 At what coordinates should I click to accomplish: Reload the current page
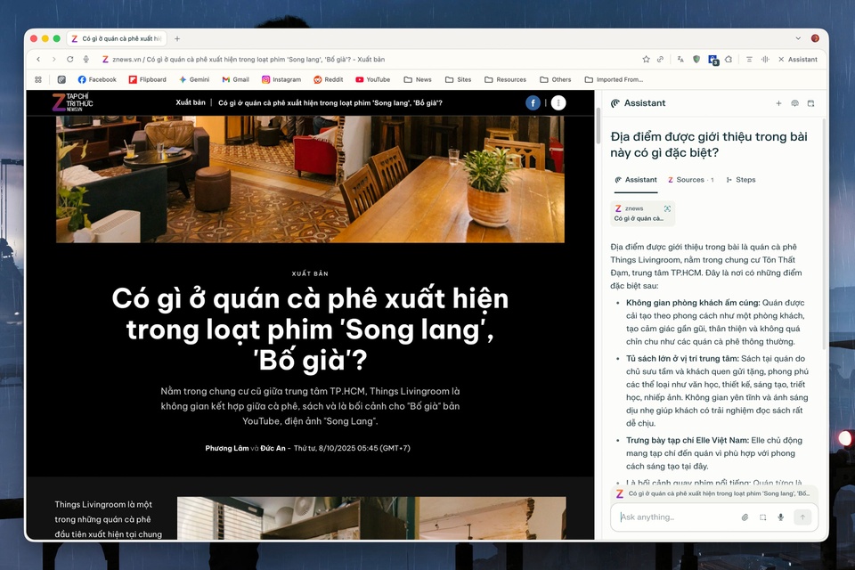tap(69, 59)
